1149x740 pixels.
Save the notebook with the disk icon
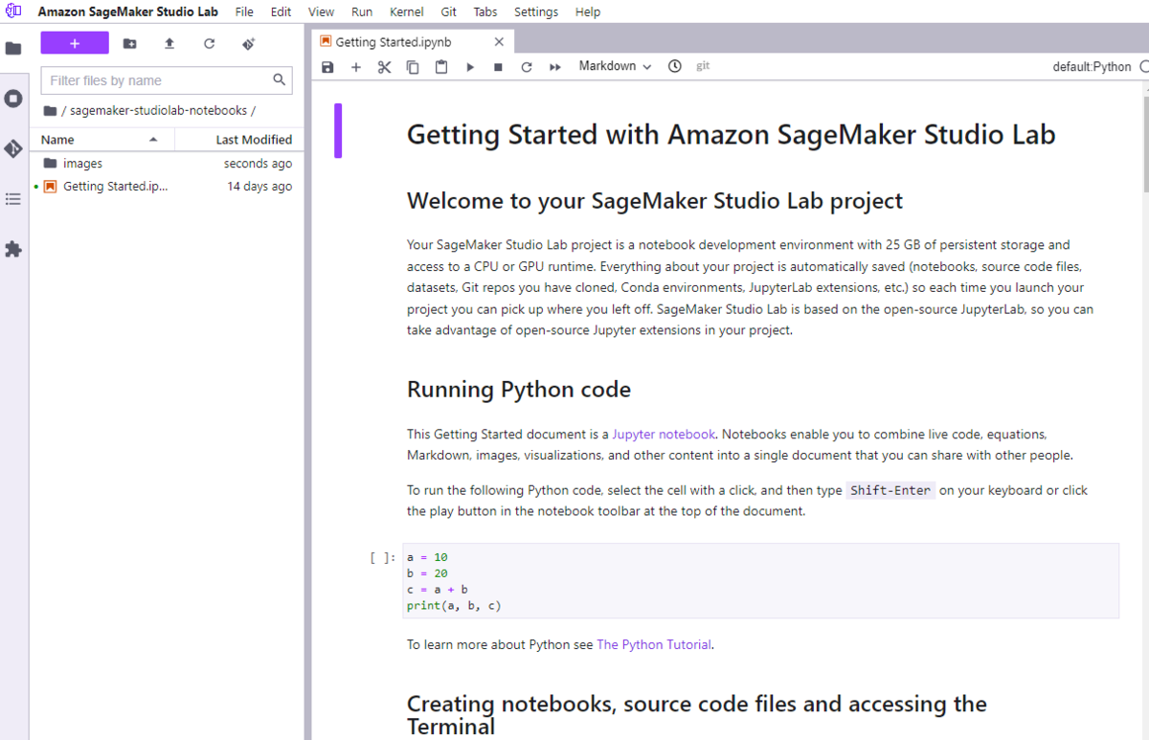328,67
